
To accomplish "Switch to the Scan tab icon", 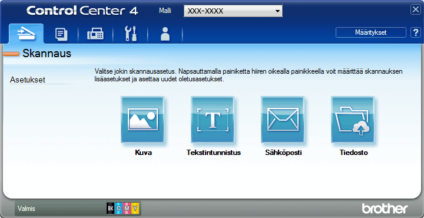I will 26,34.
